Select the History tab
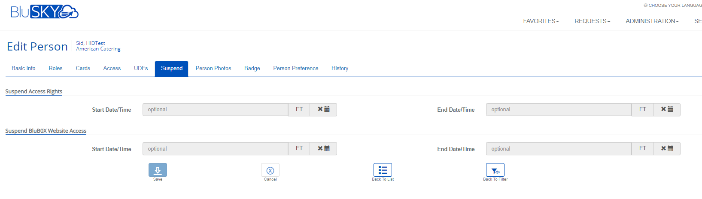This screenshot has height=199, width=702. [x=340, y=68]
